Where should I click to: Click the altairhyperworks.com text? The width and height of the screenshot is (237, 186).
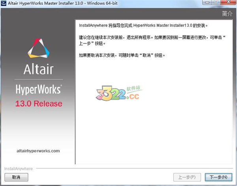coord(38,151)
